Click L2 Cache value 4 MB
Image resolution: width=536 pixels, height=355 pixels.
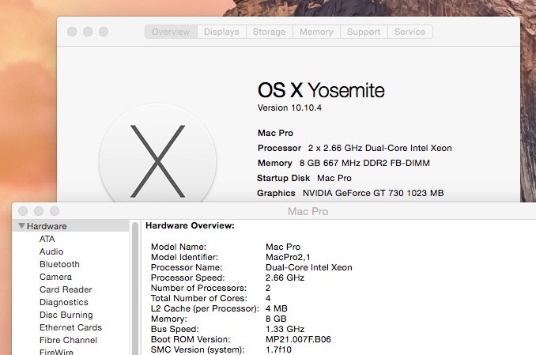(x=277, y=308)
